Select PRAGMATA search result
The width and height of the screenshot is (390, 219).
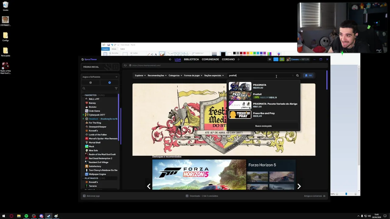point(263,86)
